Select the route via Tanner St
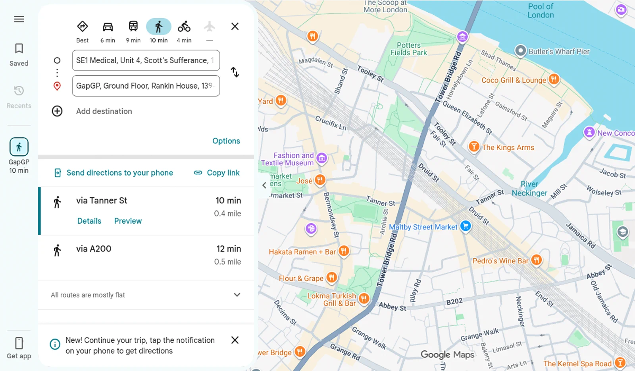The image size is (635, 371). pos(146,211)
